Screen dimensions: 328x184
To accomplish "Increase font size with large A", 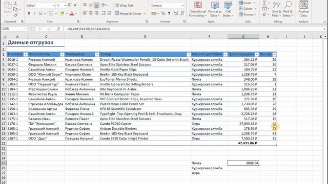I will click(x=70, y=5).
